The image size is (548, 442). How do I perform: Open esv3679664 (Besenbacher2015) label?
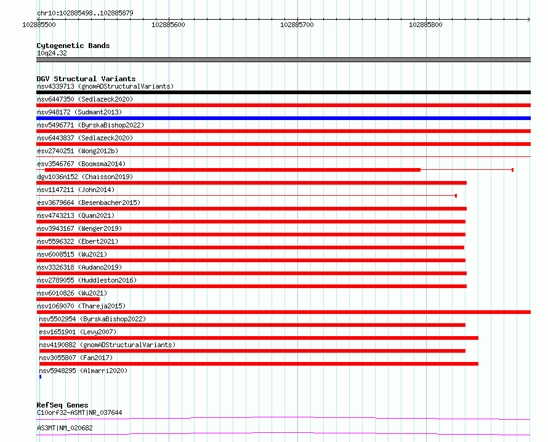[x=89, y=203]
